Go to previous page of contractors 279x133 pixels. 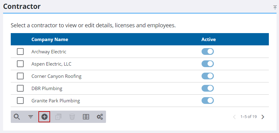click(x=234, y=117)
